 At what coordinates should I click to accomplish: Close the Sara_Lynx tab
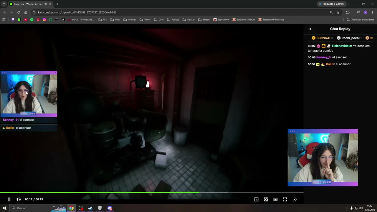tap(50, 4)
